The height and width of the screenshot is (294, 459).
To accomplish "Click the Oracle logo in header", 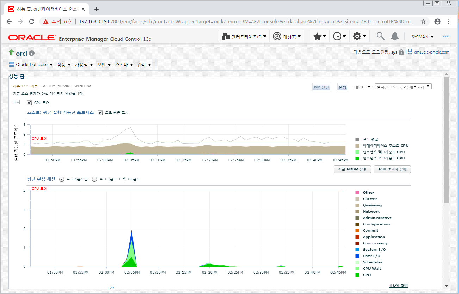I will coord(32,38).
